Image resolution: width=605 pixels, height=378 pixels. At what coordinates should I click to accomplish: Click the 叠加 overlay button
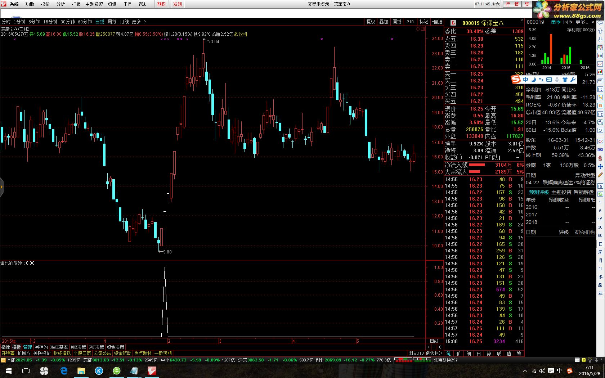384,22
